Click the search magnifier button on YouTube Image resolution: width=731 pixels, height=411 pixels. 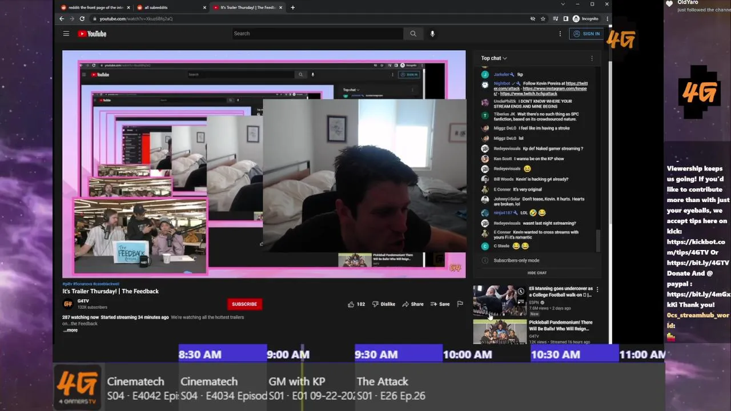(413, 34)
